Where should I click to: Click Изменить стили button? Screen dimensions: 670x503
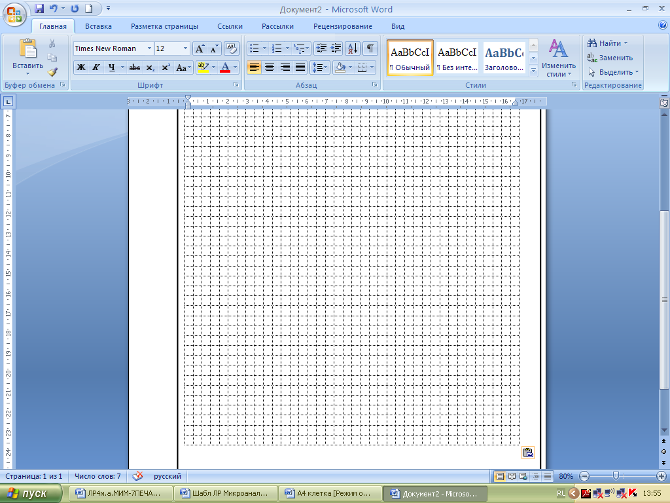(559, 58)
